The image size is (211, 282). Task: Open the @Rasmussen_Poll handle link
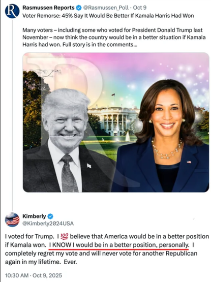point(106,8)
